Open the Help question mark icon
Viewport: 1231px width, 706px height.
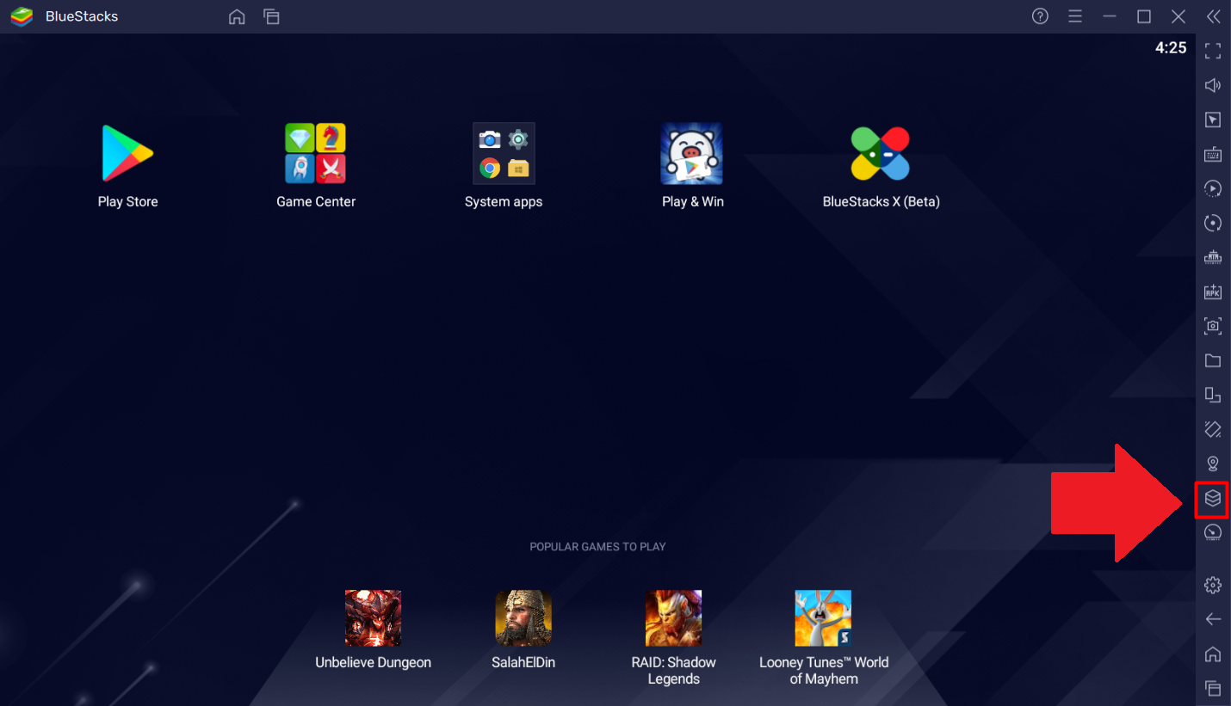(x=1040, y=16)
